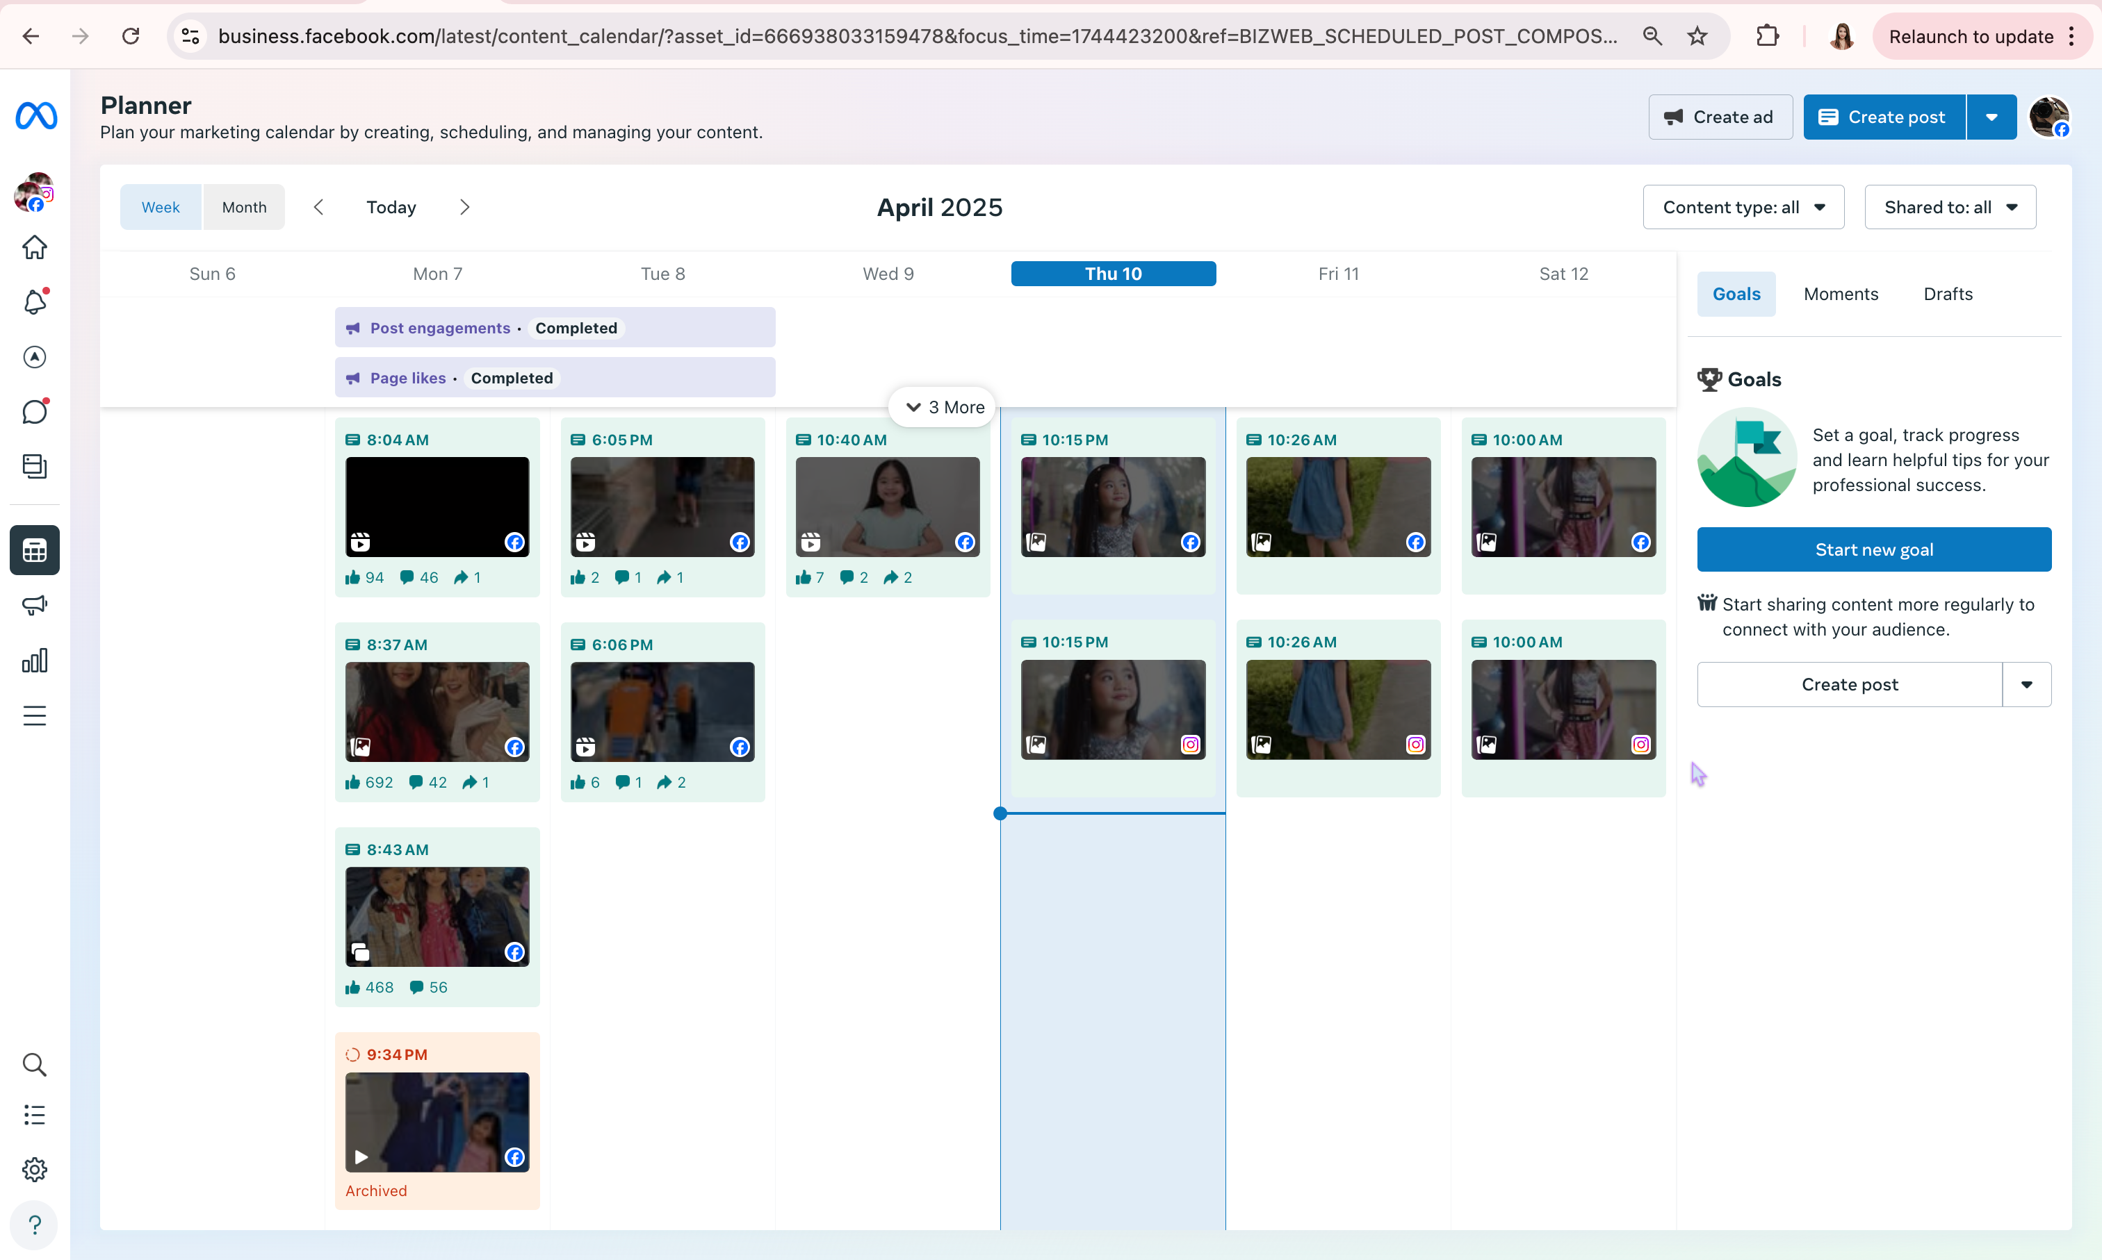Open browser Extensions puzzle icon
Viewport: 2102px width, 1260px height.
(x=1767, y=35)
